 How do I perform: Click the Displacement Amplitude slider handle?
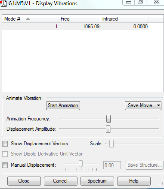pyautogui.click(x=108, y=129)
